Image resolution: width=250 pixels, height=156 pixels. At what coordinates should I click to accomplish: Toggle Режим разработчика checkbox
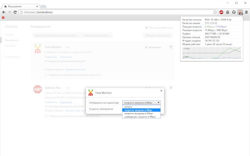(x=146, y=28)
